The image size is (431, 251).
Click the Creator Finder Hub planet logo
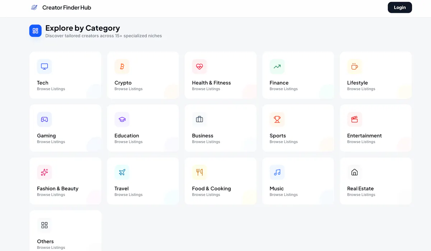[x=34, y=8]
